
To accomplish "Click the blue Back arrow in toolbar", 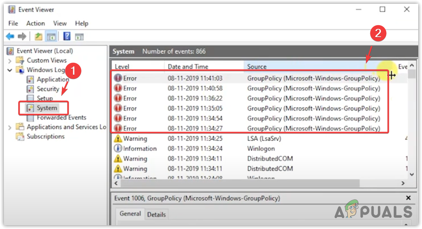I will [x=10, y=36].
